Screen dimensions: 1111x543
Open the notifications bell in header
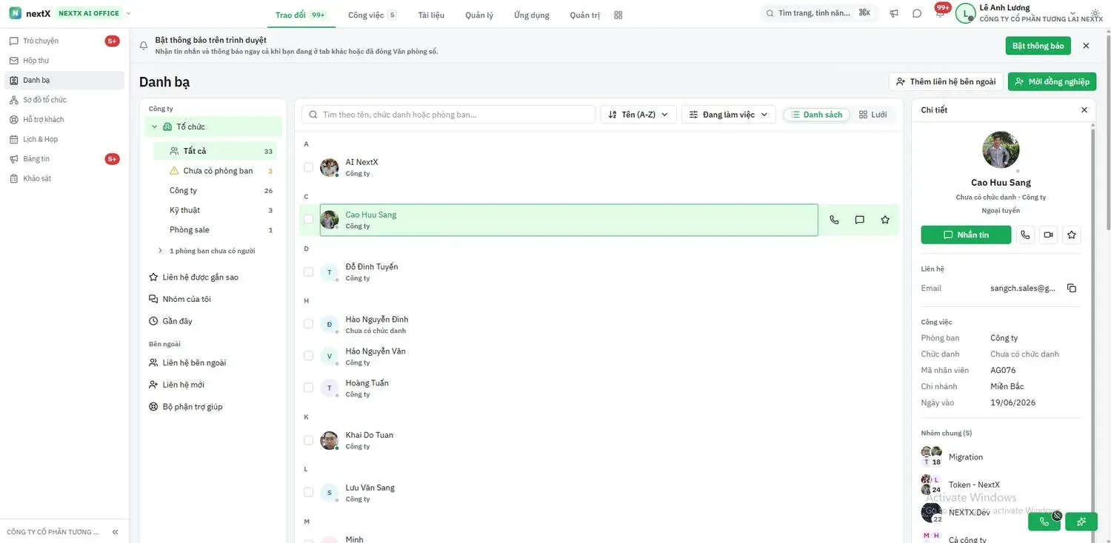click(940, 13)
